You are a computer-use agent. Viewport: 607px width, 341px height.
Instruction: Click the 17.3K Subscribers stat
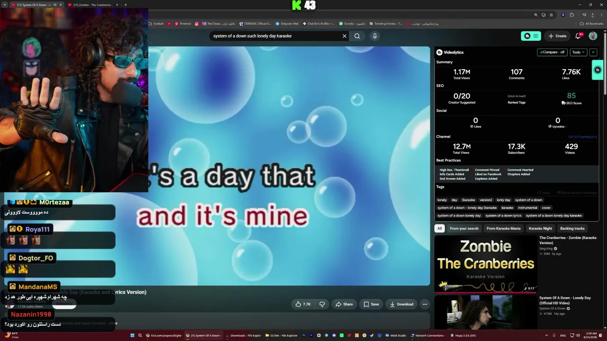pos(516,149)
